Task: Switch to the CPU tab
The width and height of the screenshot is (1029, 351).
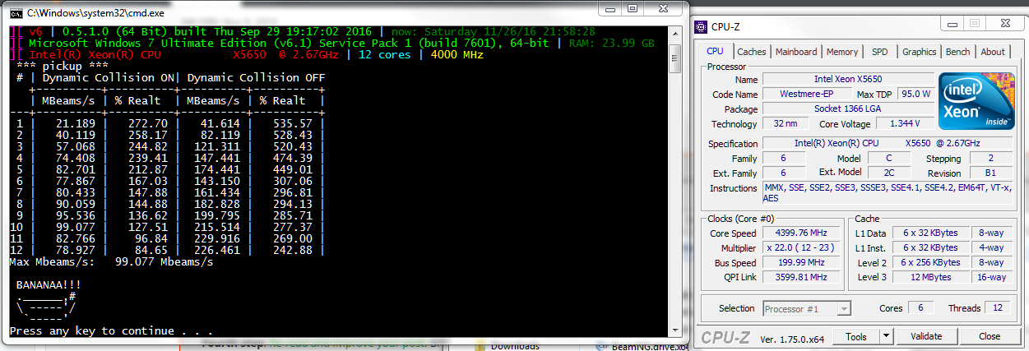Action: point(715,51)
